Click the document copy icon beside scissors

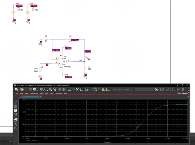point(183,89)
